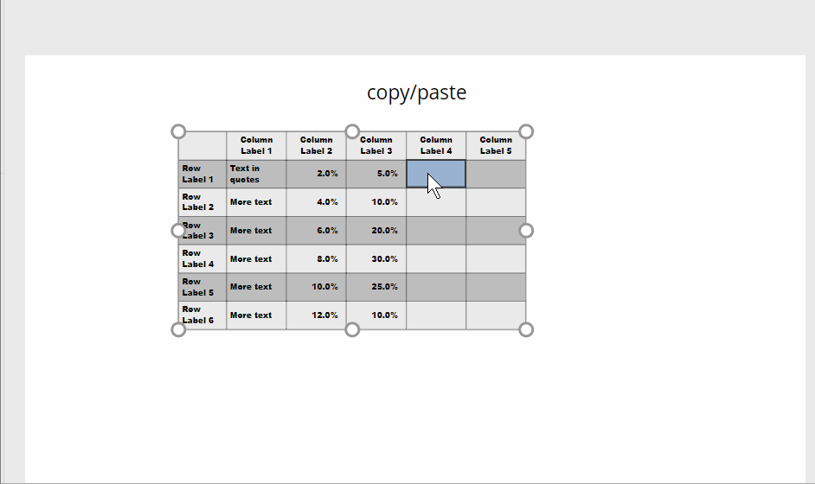This screenshot has height=484, width=815.
Task: Select the copy/paste slide title text
Action: click(417, 92)
